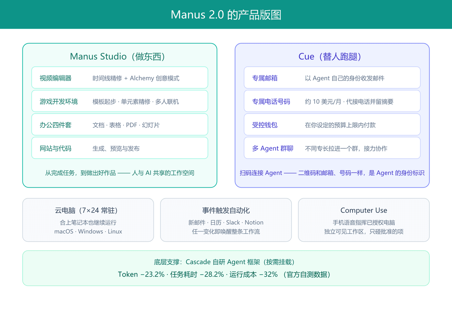Click "模板起步 · 单元素精修 · 多人联机" text

[136, 102]
